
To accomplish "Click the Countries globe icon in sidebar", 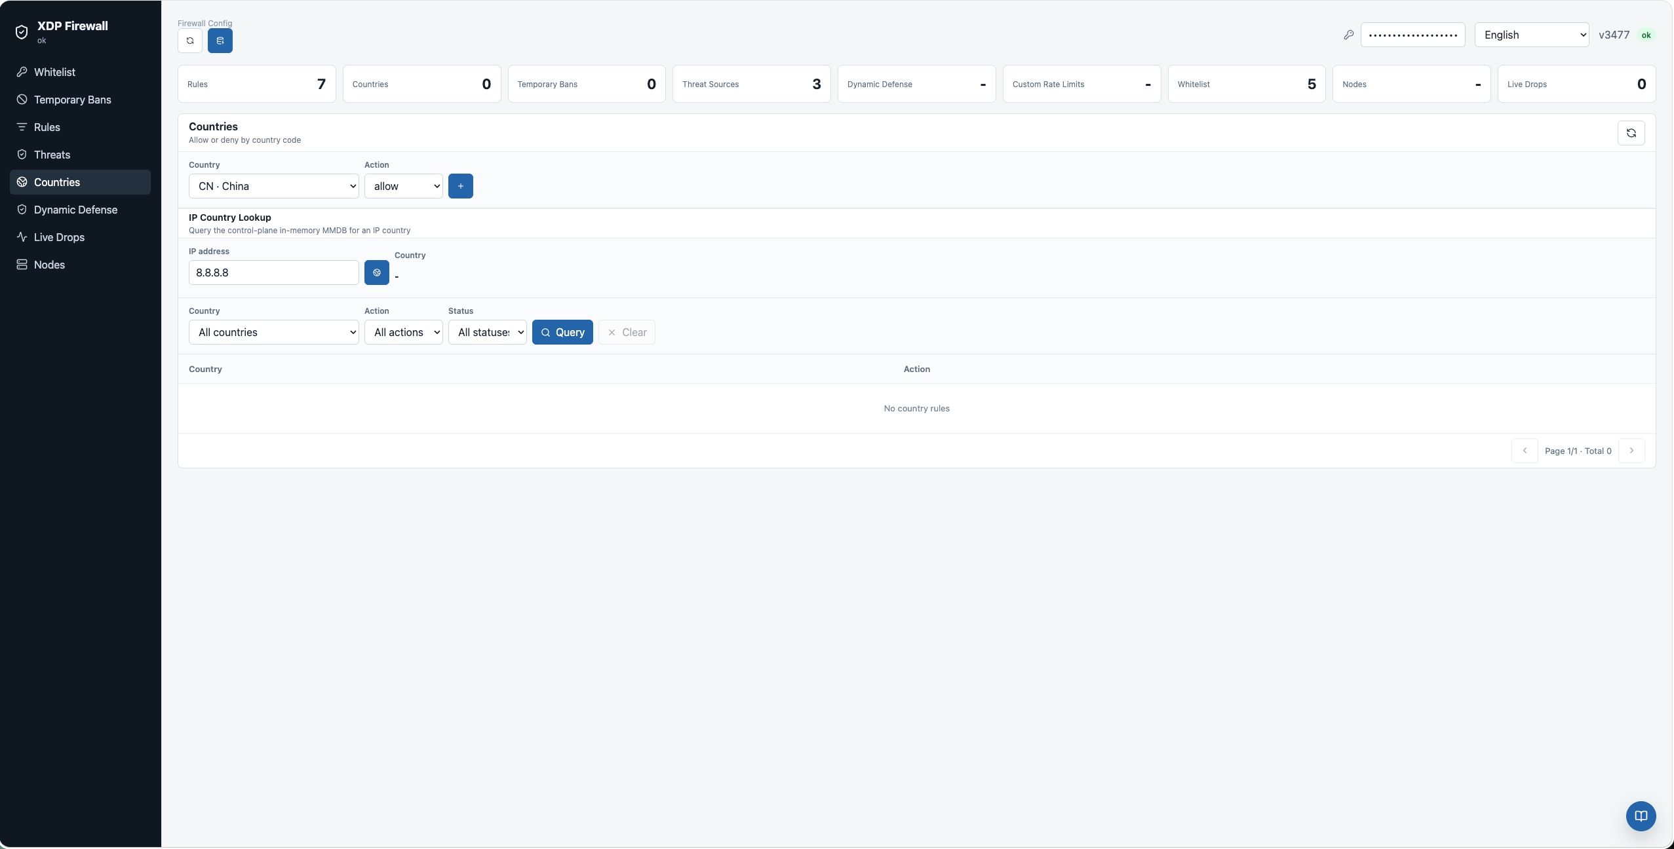I will click(x=22, y=182).
